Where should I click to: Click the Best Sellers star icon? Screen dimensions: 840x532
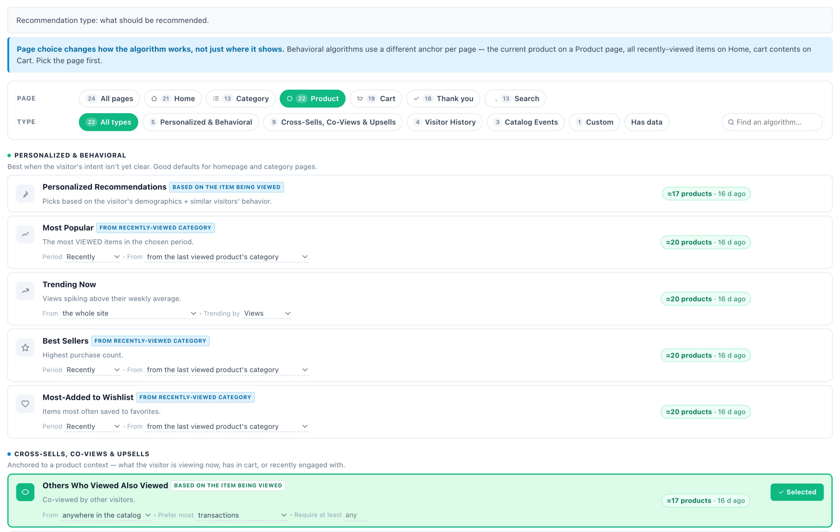25,348
